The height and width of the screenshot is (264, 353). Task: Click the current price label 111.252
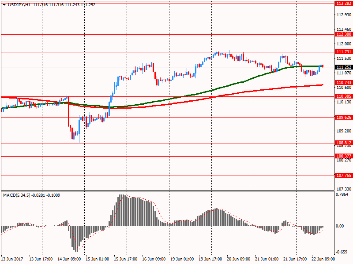point(344,67)
